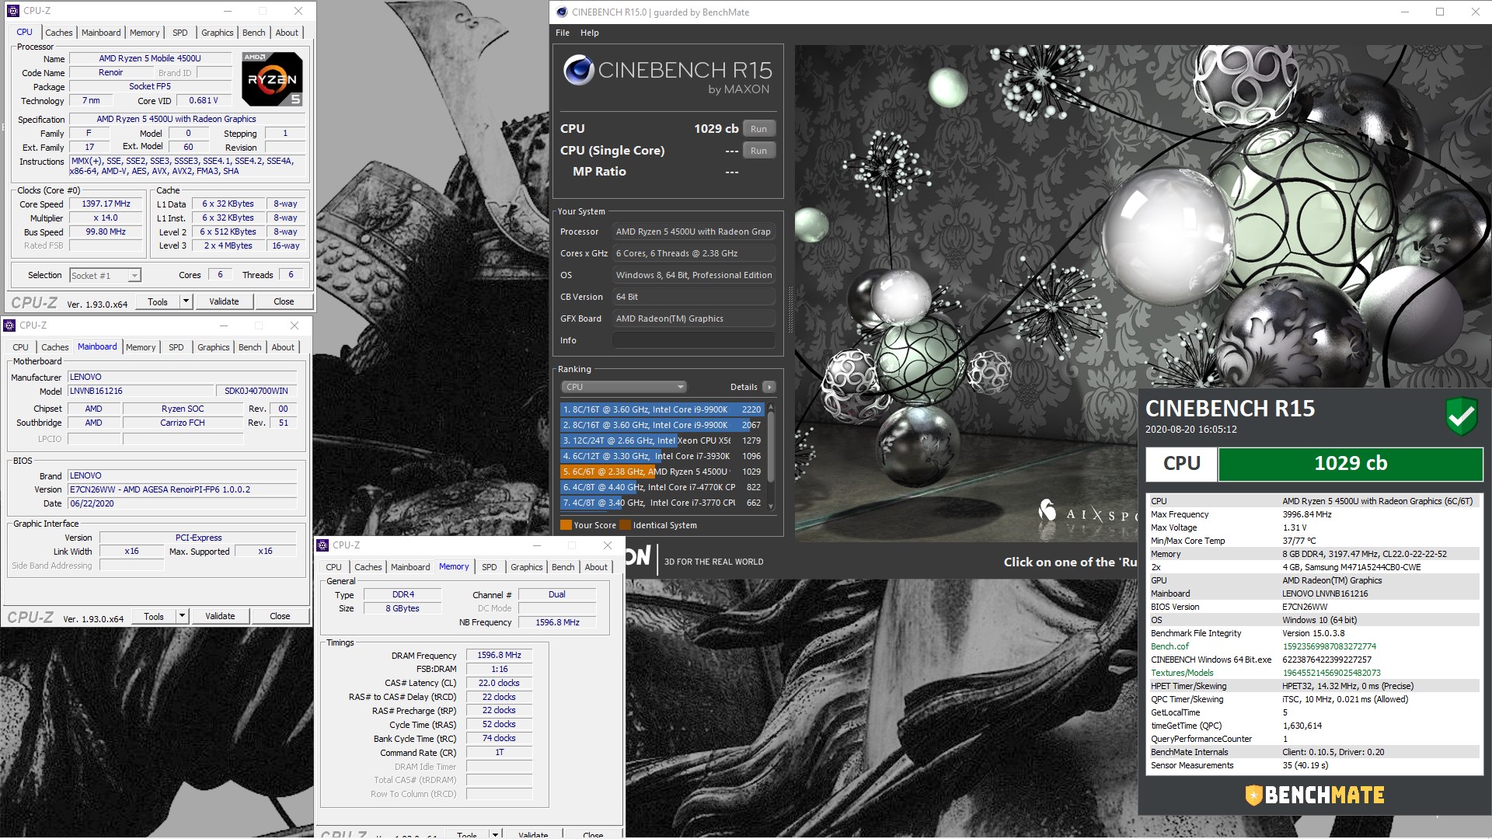
Task: Click the Details arrow button in Ranking
Action: point(769,387)
